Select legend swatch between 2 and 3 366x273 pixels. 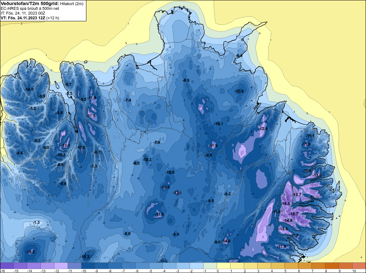(x=251, y=266)
